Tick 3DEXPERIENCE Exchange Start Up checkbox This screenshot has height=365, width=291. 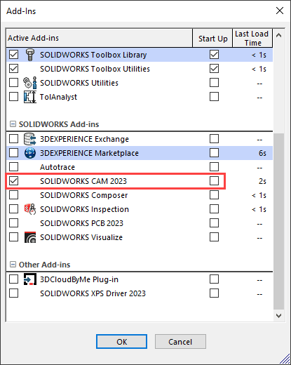pos(214,139)
